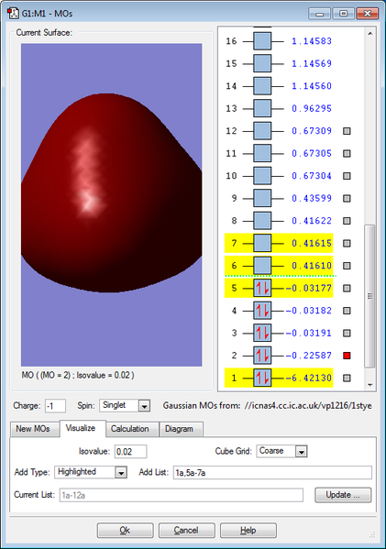Image resolution: width=386 pixels, height=549 pixels.
Task: Click the empty orbital box for MO 7
Action: tap(262, 243)
